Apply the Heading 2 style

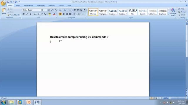pos(123,12)
